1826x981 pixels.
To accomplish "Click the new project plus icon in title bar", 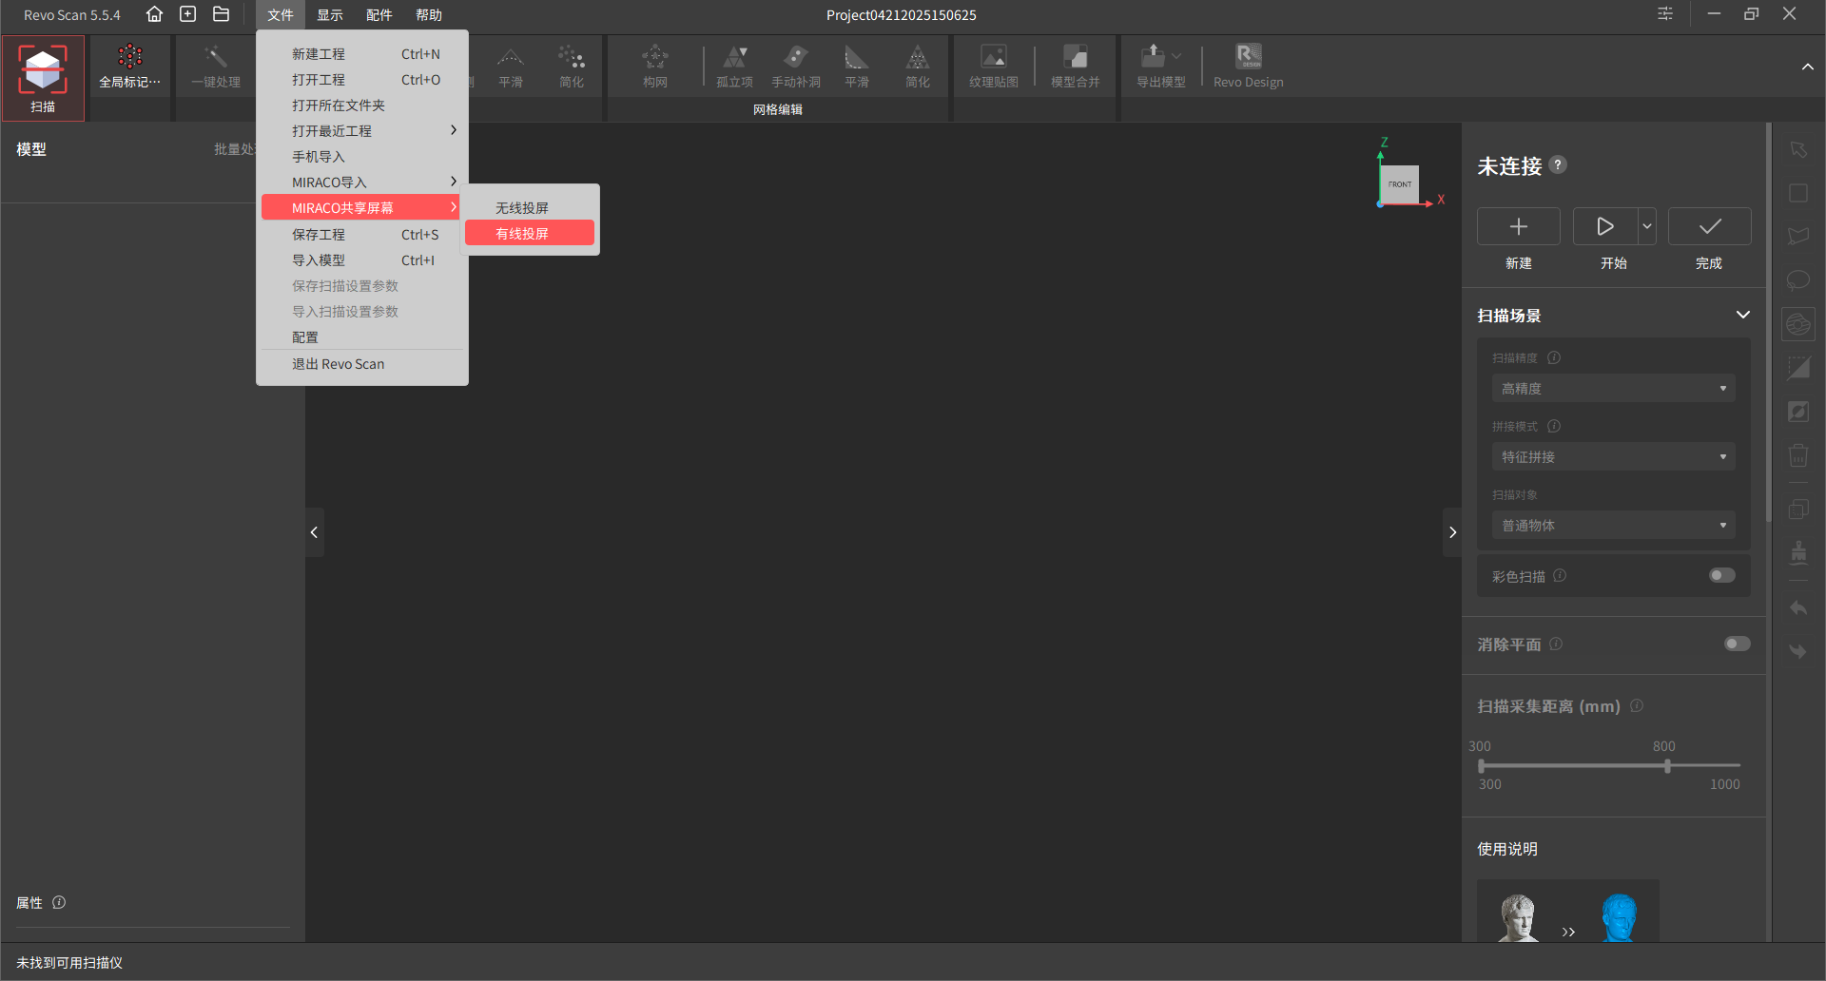I will [x=188, y=14].
